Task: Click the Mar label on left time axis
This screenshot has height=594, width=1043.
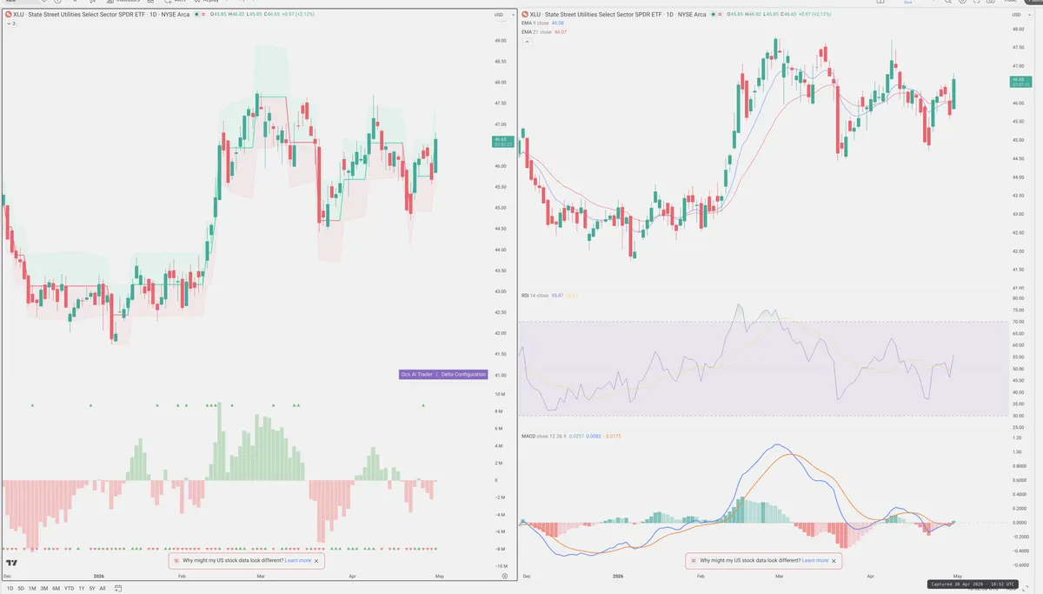Action: click(260, 577)
